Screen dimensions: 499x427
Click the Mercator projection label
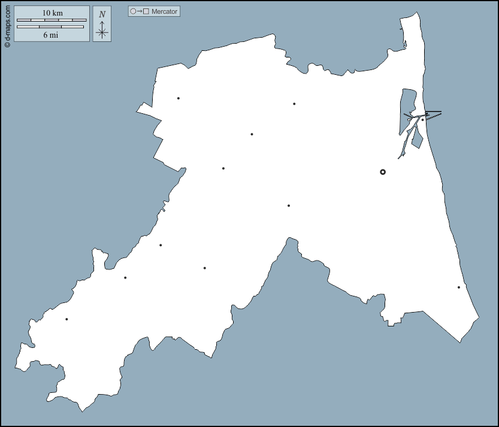click(164, 11)
